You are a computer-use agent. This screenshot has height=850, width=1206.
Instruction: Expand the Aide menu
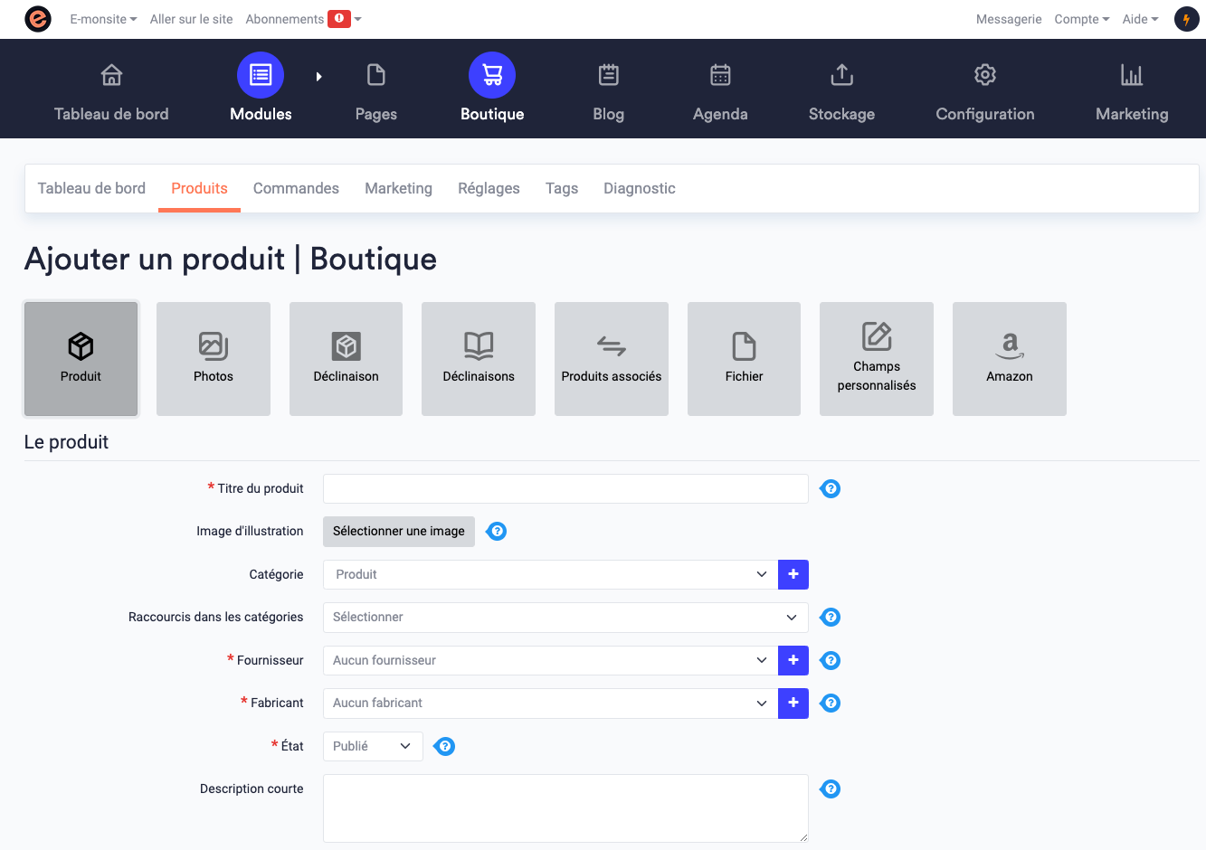pyautogui.click(x=1140, y=19)
